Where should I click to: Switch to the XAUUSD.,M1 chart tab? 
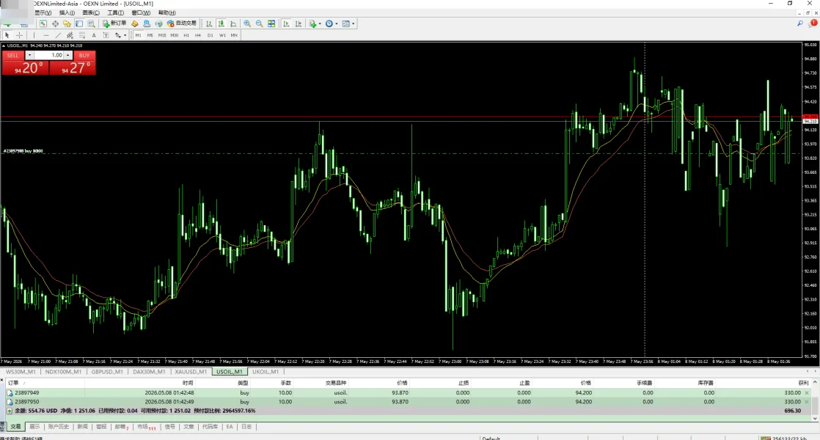coord(191,372)
